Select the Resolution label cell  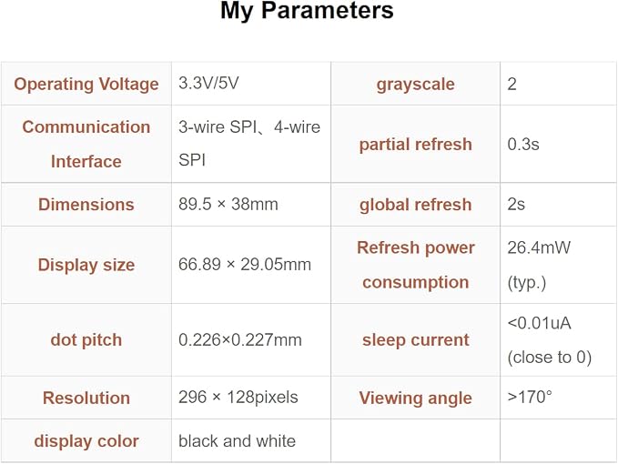tap(86, 398)
